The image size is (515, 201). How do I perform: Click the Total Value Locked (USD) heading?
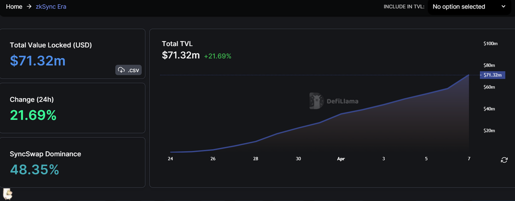51,45
